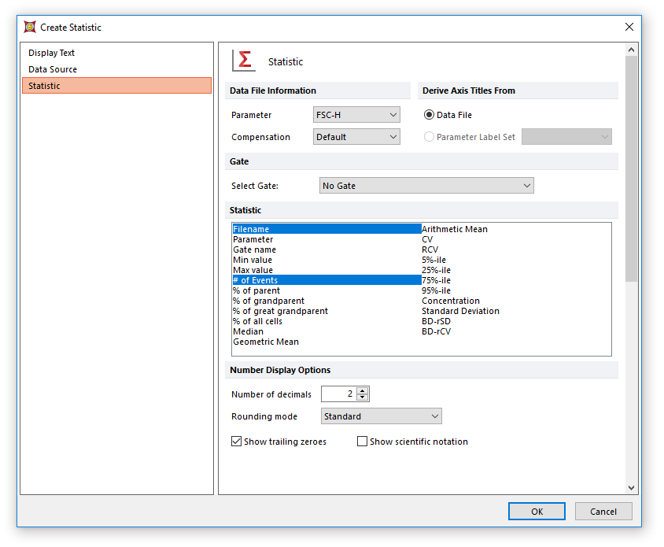Viewport: 664px width, 547px height.
Task: Select the Data File radio button
Action: point(430,115)
